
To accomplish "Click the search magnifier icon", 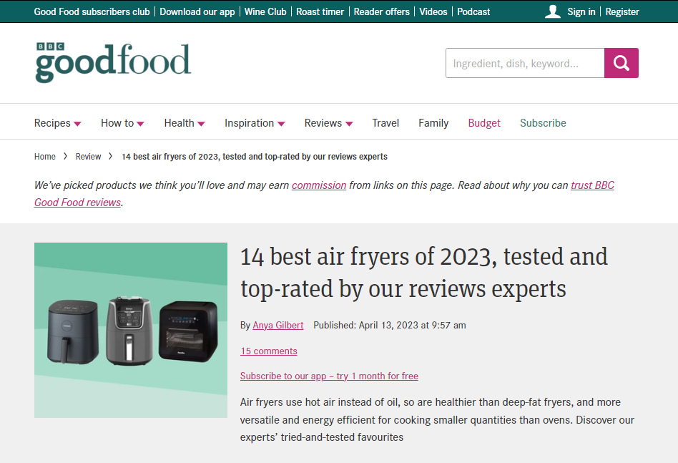I will [620, 63].
